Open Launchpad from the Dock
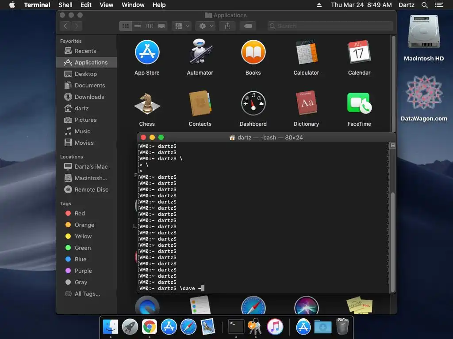Screen dimensions: 453x339 pos(130,327)
